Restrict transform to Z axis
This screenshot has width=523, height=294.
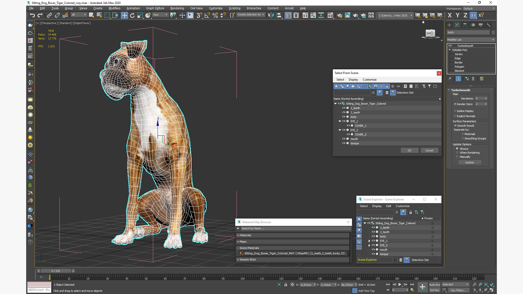(466, 15)
